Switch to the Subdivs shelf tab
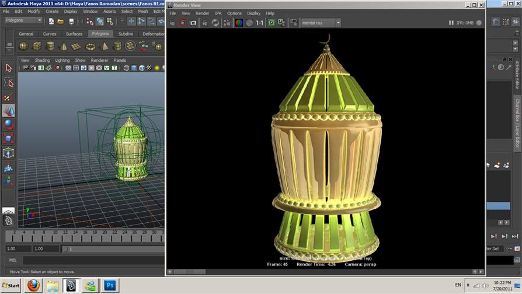The height and width of the screenshot is (294, 522). point(126,34)
